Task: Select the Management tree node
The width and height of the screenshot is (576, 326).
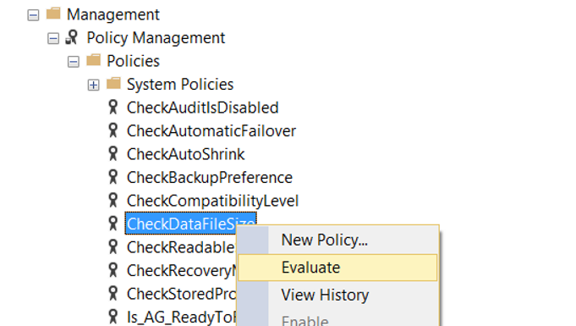Action: [x=113, y=14]
